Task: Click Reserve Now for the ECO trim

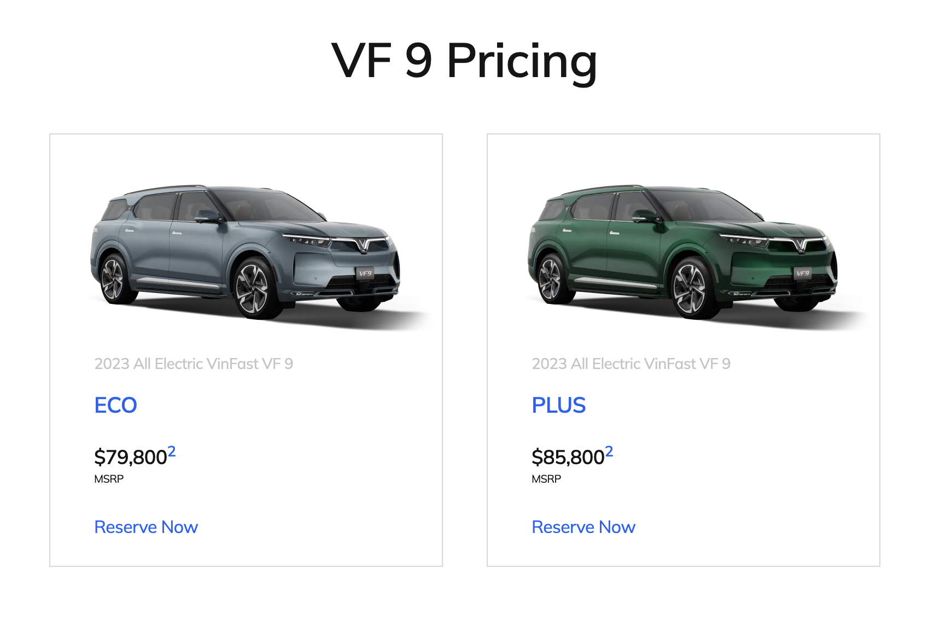Action: coord(146,527)
